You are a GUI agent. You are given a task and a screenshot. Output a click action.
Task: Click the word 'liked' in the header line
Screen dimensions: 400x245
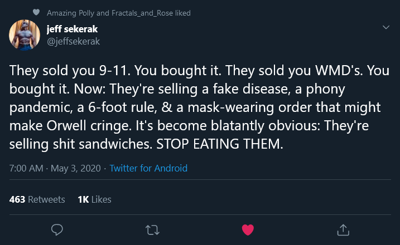tap(182, 13)
